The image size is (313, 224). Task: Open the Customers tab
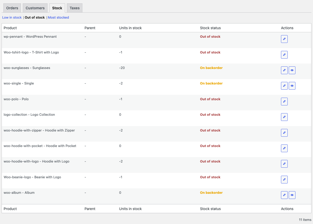[35, 8]
